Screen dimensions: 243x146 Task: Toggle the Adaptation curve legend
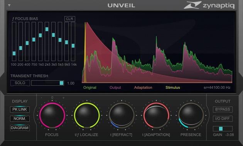(143, 88)
